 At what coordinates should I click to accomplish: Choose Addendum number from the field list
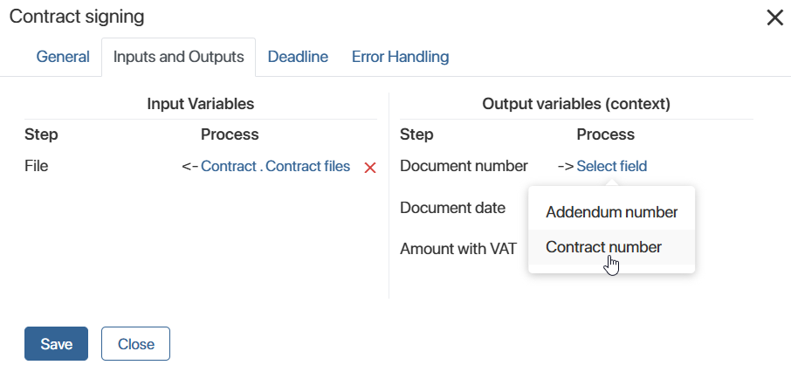pos(611,212)
